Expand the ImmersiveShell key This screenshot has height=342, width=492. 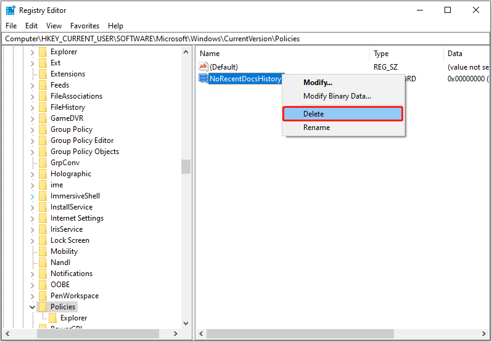pos(32,197)
